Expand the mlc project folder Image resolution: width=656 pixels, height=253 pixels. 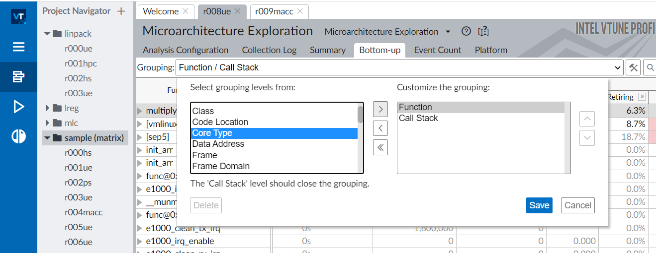(x=48, y=123)
